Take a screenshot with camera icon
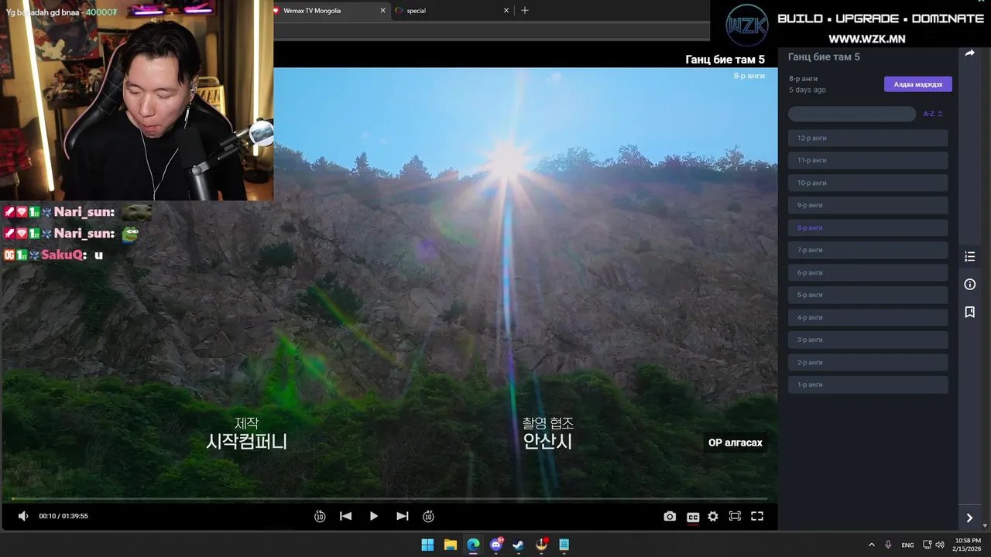The height and width of the screenshot is (557, 991). point(670,516)
